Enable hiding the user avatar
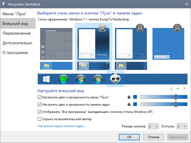191x143 pixels. click(40, 119)
